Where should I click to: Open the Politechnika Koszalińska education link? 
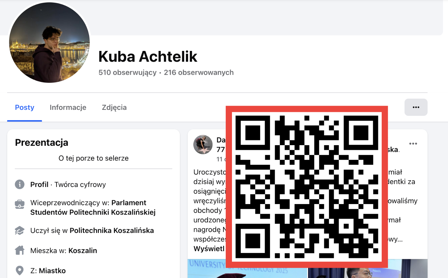click(112, 230)
